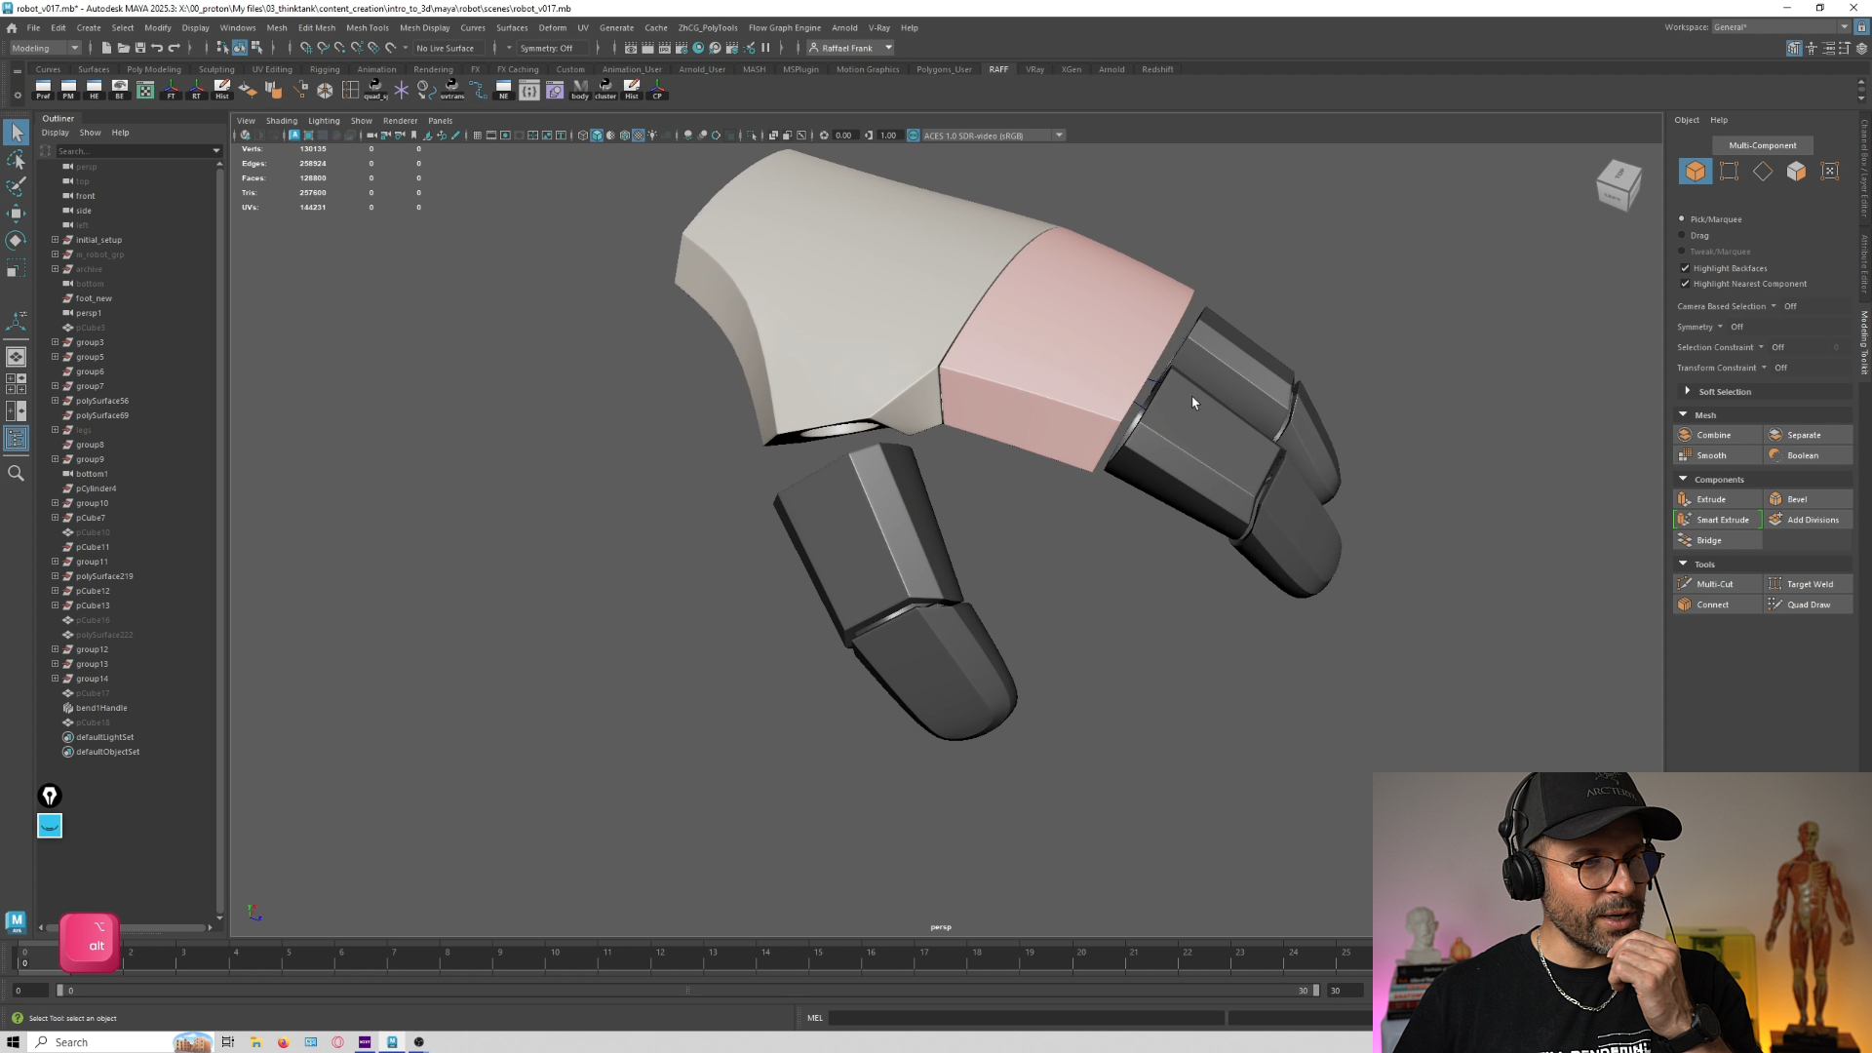Select the Lasso tool in toolbox
This screenshot has height=1053, width=1872.
pyautogui.click(x=16, y=159)
